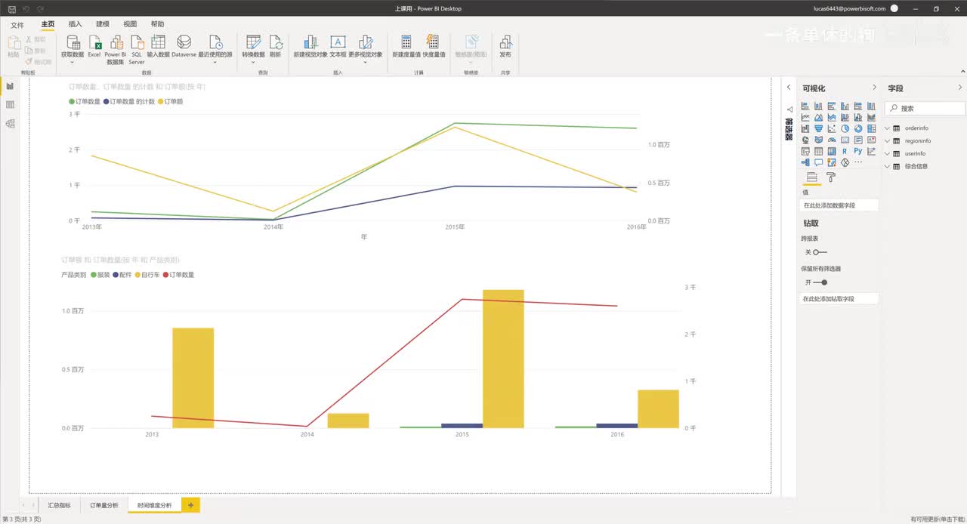
Task: Click the Excel data source icon
Action: point(94,42)
